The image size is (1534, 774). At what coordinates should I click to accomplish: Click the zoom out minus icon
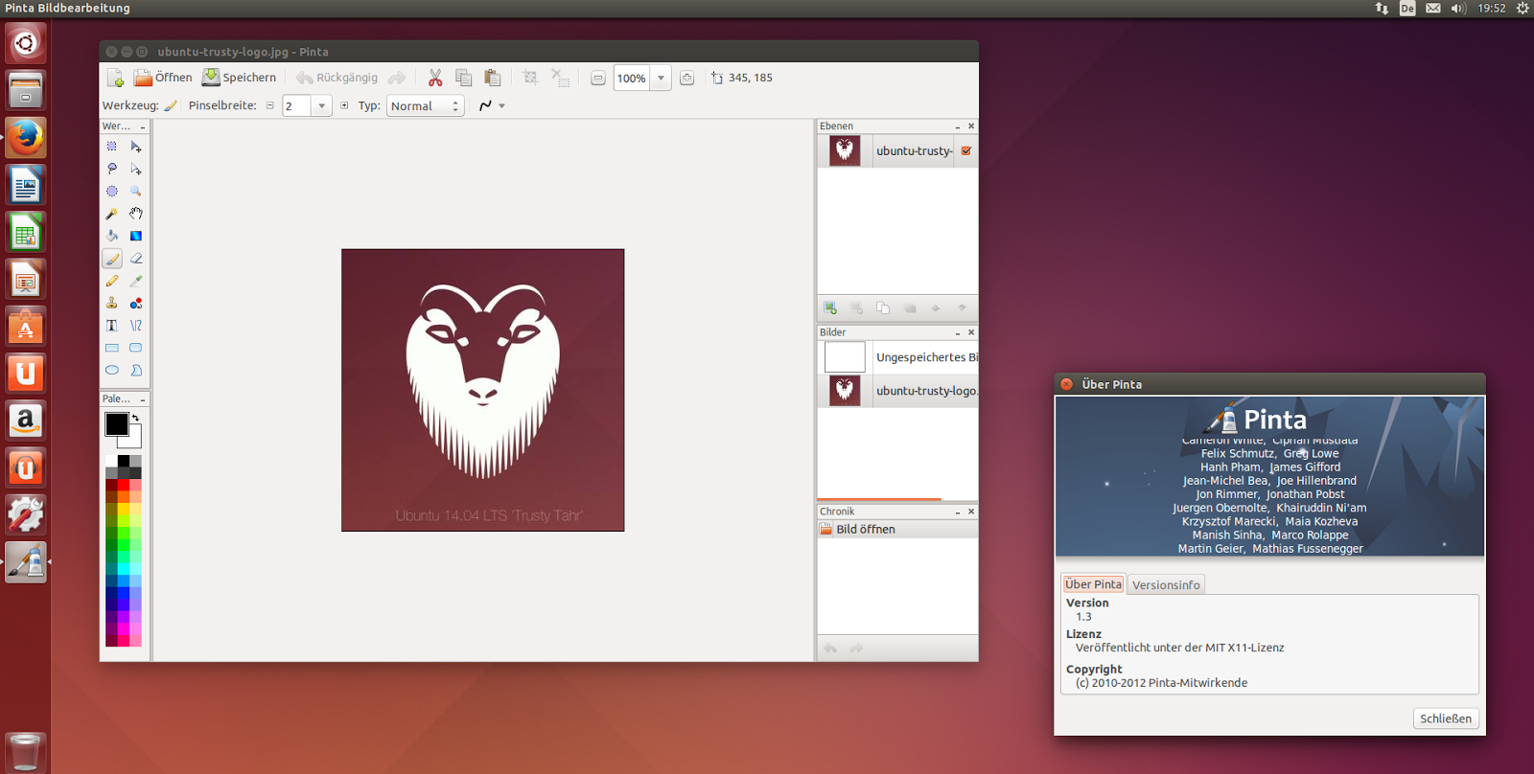(x=598, y=79)
